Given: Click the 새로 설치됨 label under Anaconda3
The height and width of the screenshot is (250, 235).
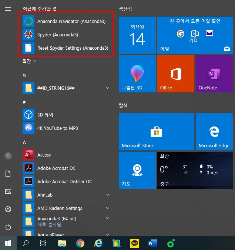Looking at the screenshot, I should coord(49,224).
